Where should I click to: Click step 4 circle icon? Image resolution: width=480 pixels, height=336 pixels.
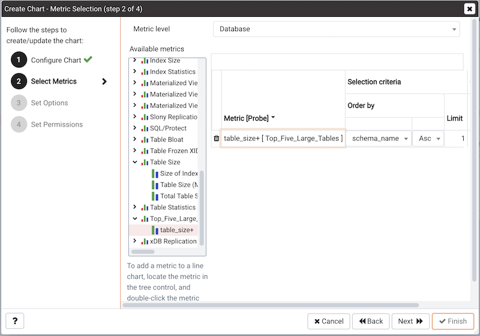19,124
